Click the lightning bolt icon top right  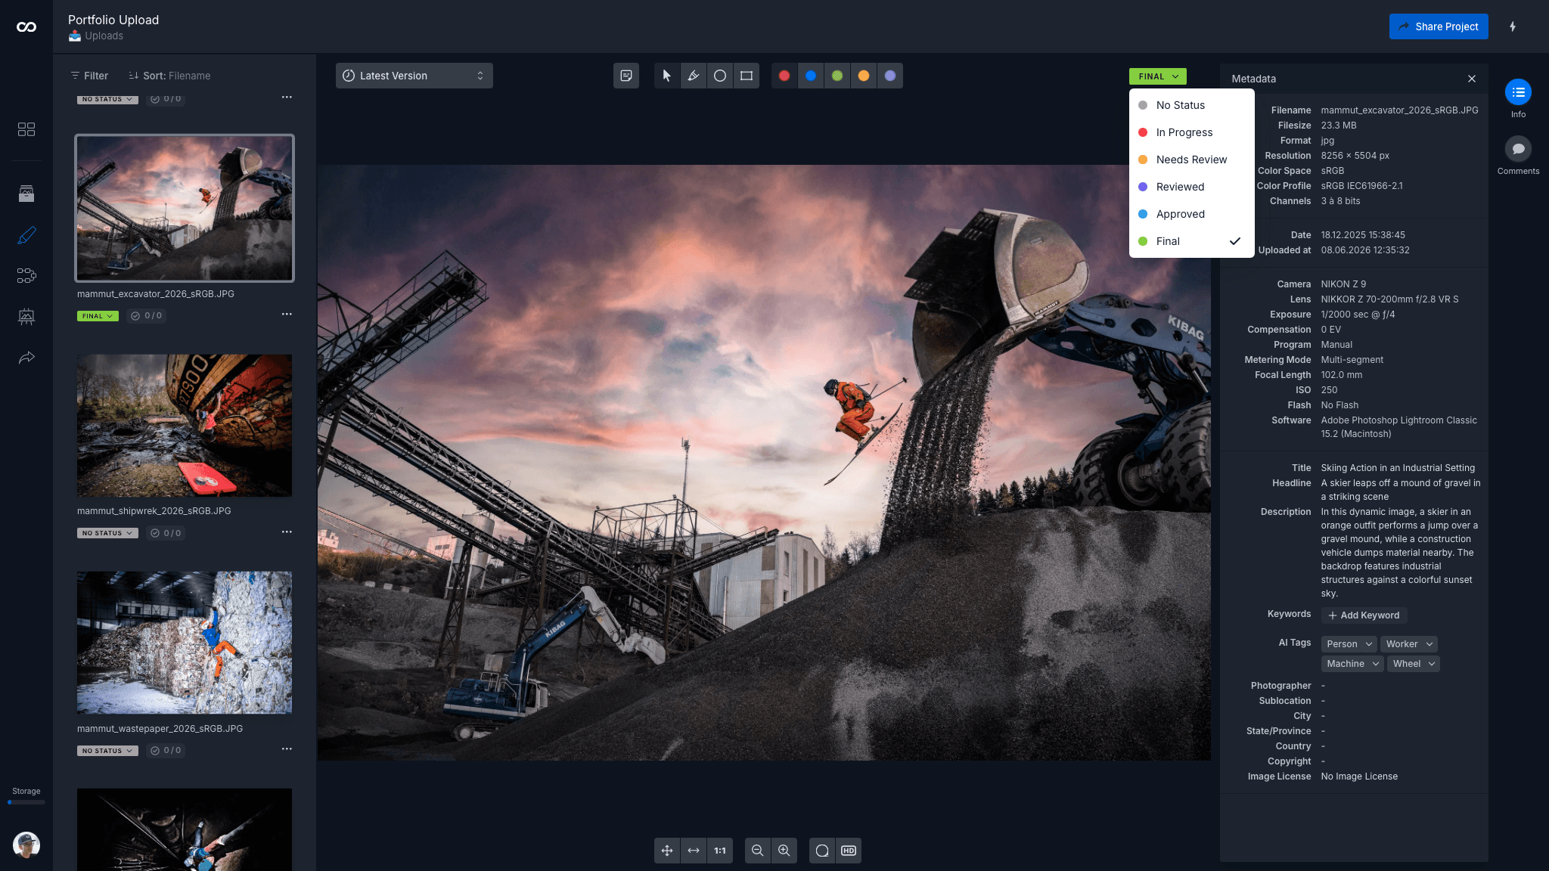(x=1513, y=26)
